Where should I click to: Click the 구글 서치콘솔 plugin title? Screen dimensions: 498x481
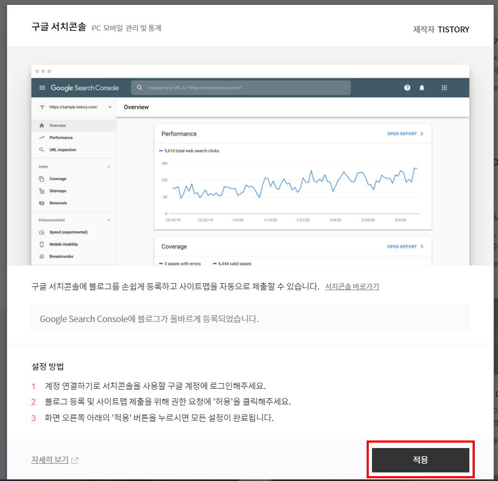[x=59, y=26]
